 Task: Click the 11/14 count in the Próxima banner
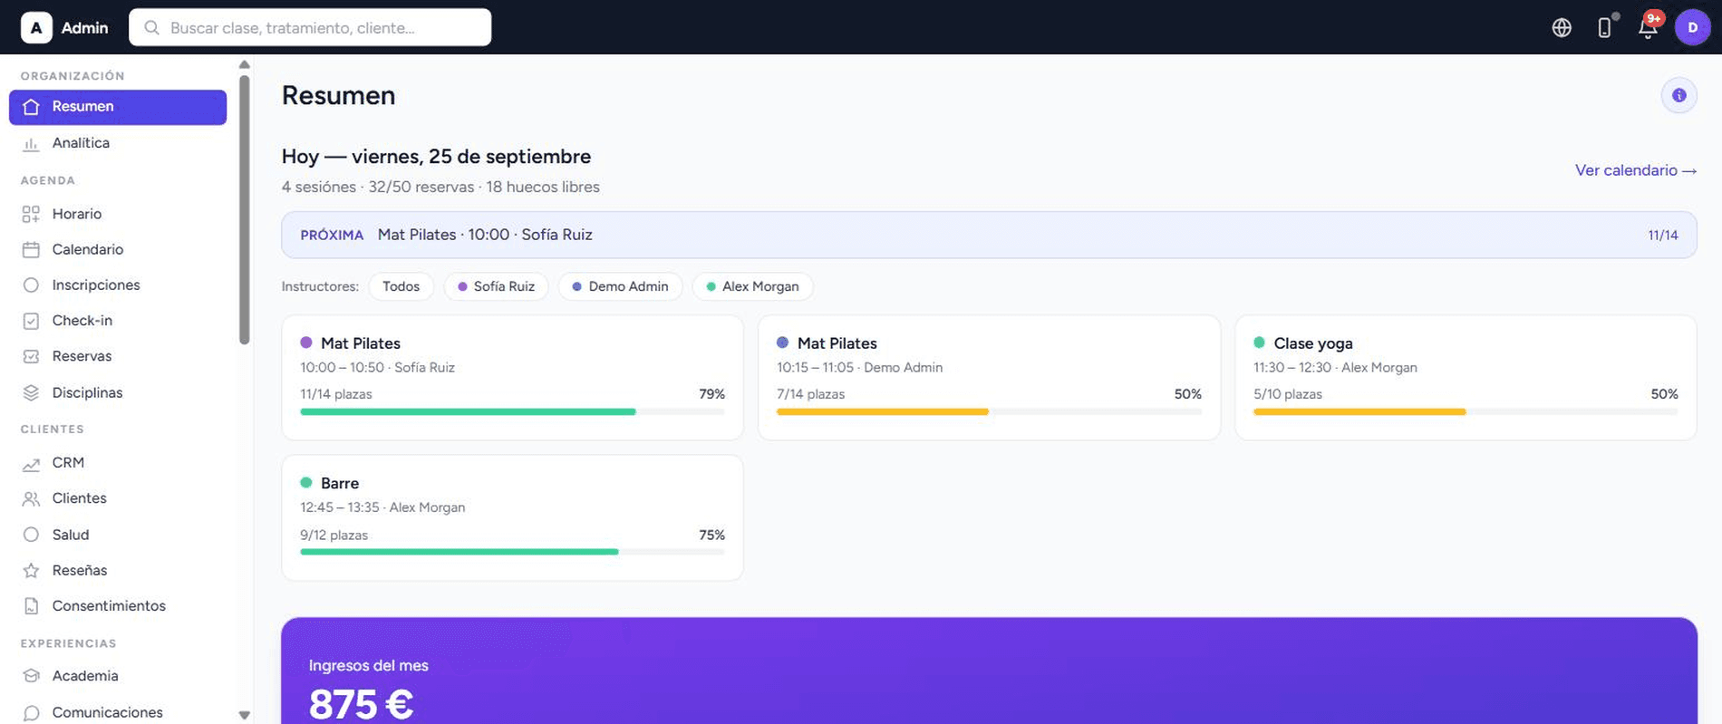click(1662, 236)
